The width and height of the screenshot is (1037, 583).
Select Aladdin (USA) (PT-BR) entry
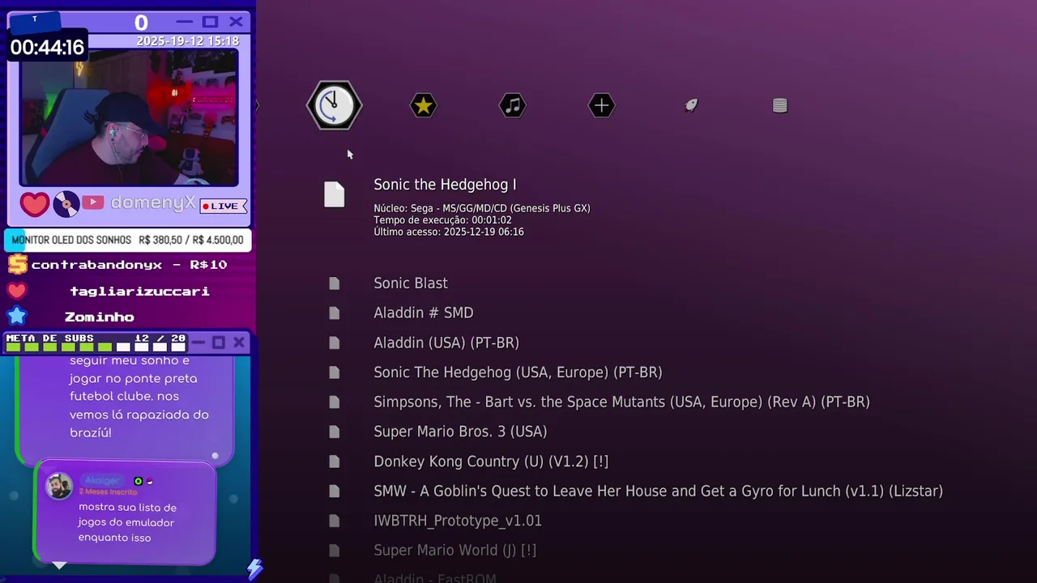446,343
